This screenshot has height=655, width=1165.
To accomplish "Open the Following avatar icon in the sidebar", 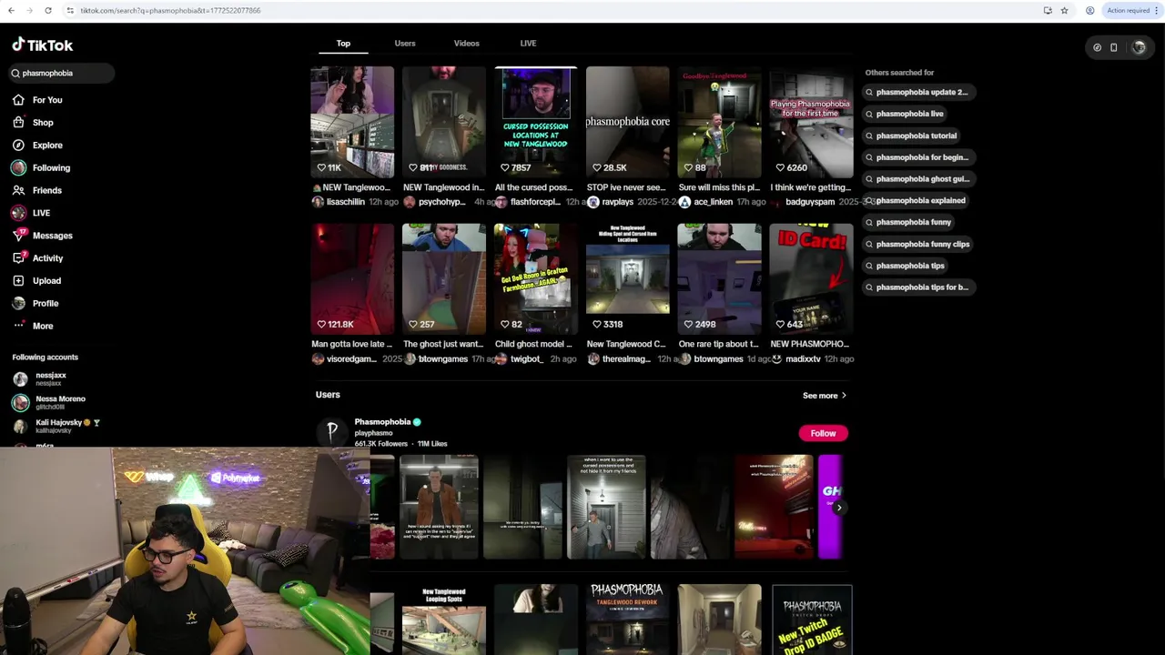I will point(18,167).
